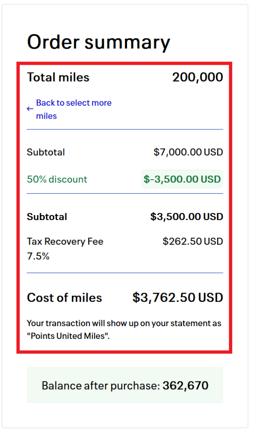254x431 pixels.
Task: Click the first non-bold Subtotal label
Action: [x=46, y=152]
